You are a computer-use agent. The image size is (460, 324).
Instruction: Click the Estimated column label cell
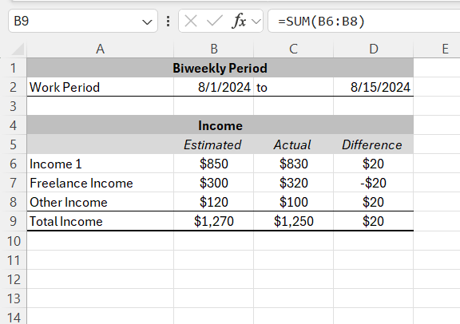(x=213, y=144)
